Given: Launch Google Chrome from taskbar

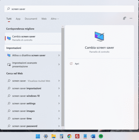Looking at the screenshot, I should [x=69, y=136].
